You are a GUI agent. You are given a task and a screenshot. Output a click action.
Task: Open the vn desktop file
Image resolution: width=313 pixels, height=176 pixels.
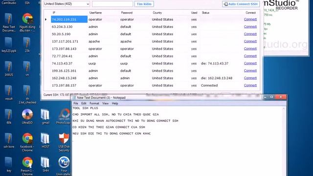(x=27, y=69)
